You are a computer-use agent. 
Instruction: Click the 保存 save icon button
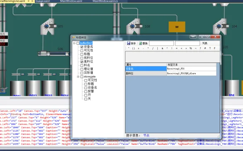(131, 43)
